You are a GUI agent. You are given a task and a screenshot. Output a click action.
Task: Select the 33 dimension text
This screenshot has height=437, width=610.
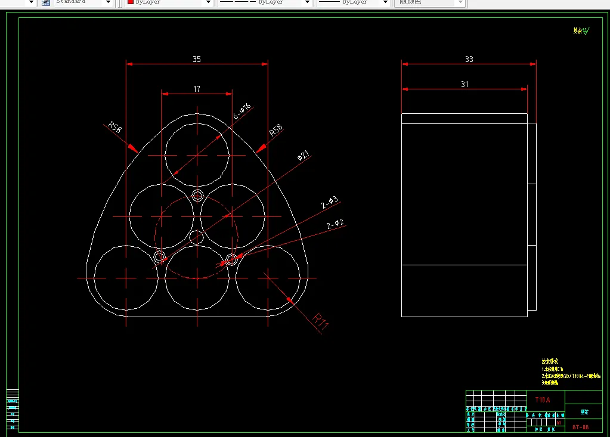click(469, 59)
